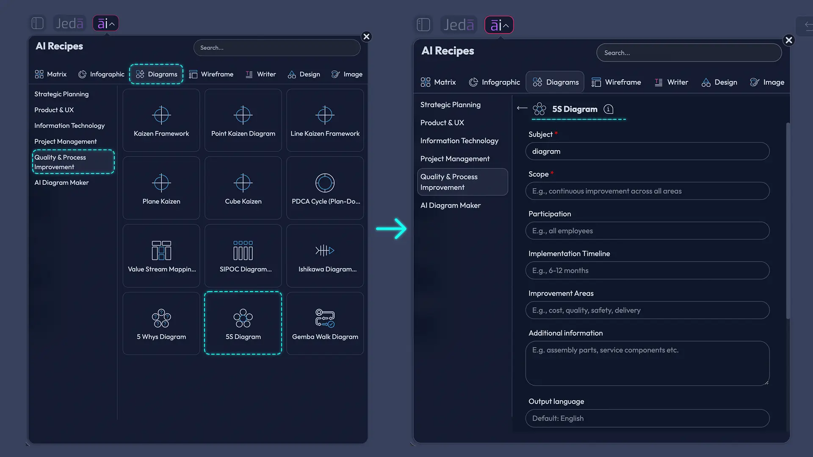This screenshot has width=813, height=457.
Task: Open Writer tab in right panel
Action: tap(671, 82)
